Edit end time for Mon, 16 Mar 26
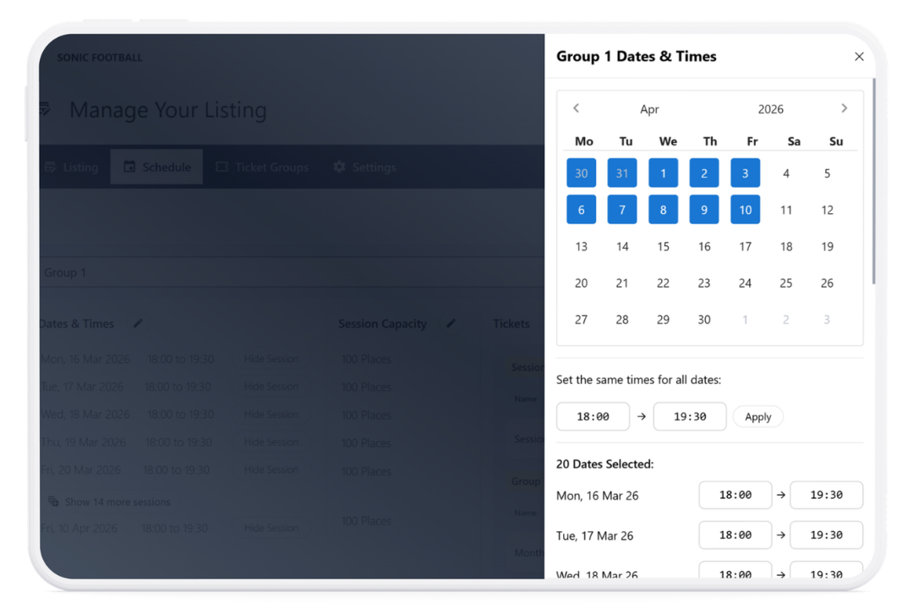The image size is (913, 609). pyautogui.click(x=826, y=495)
